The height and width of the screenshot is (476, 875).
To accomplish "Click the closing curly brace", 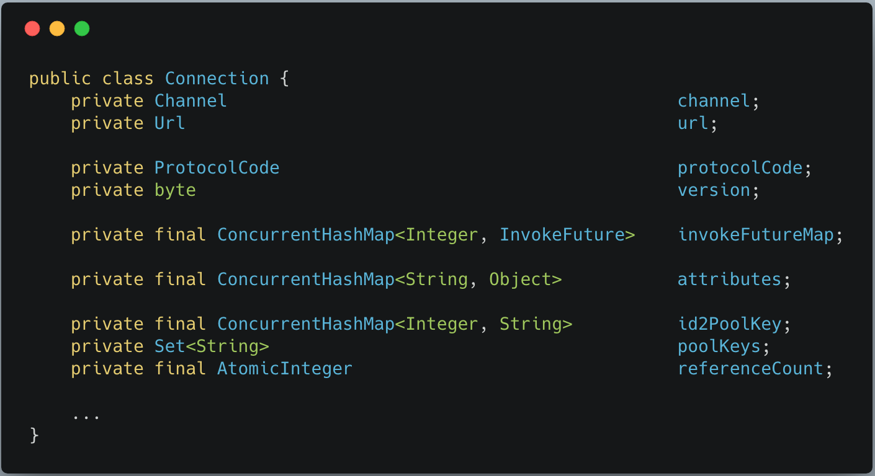I will coord(34,436).
